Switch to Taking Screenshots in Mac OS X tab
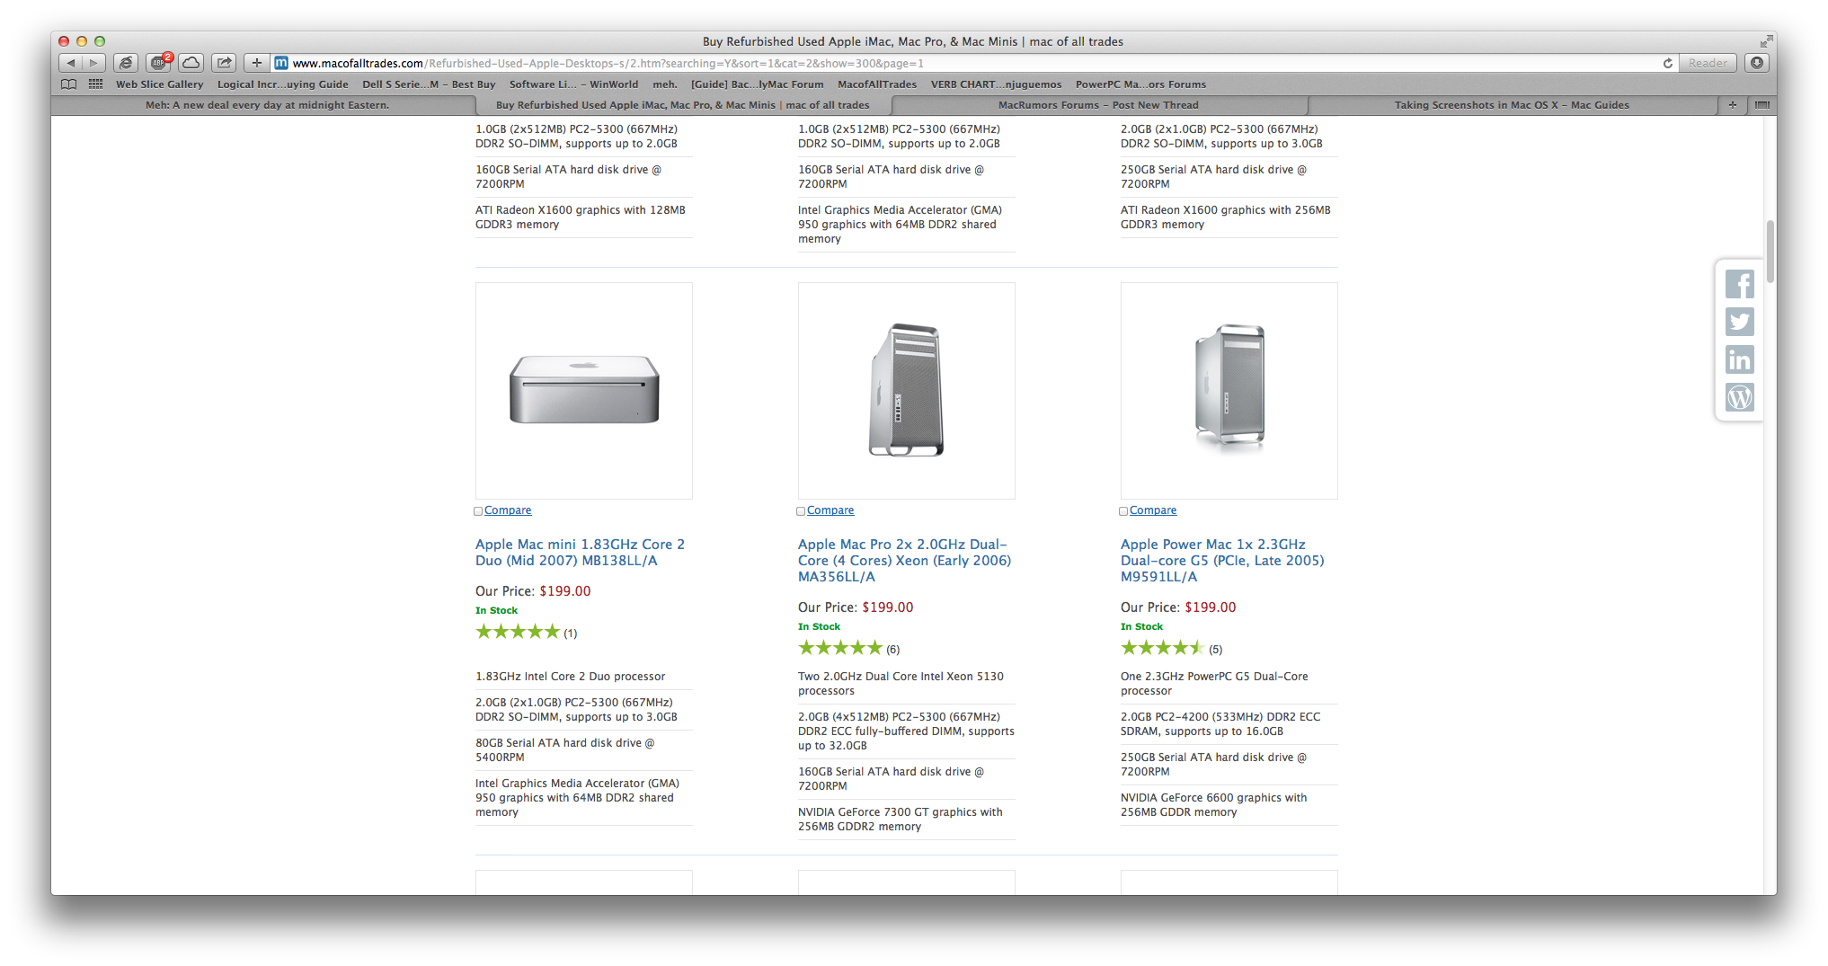1828x966 pixels. point(1512,105)
